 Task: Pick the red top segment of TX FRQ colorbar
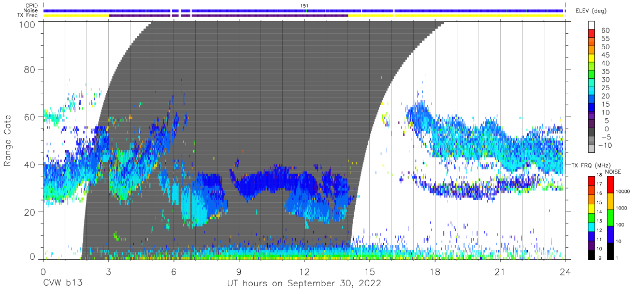tap(591, 180)
